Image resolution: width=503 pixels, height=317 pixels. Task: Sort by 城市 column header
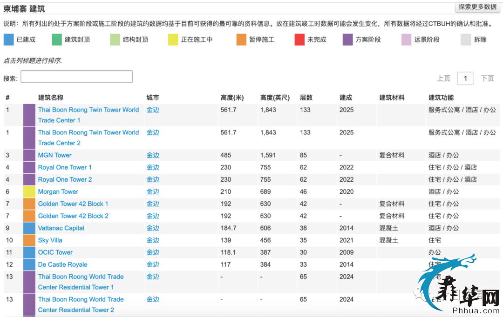pyautogui.click(x=153, y=98)
